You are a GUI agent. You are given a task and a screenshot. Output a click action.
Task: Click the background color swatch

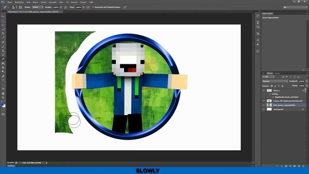point(4,106)
